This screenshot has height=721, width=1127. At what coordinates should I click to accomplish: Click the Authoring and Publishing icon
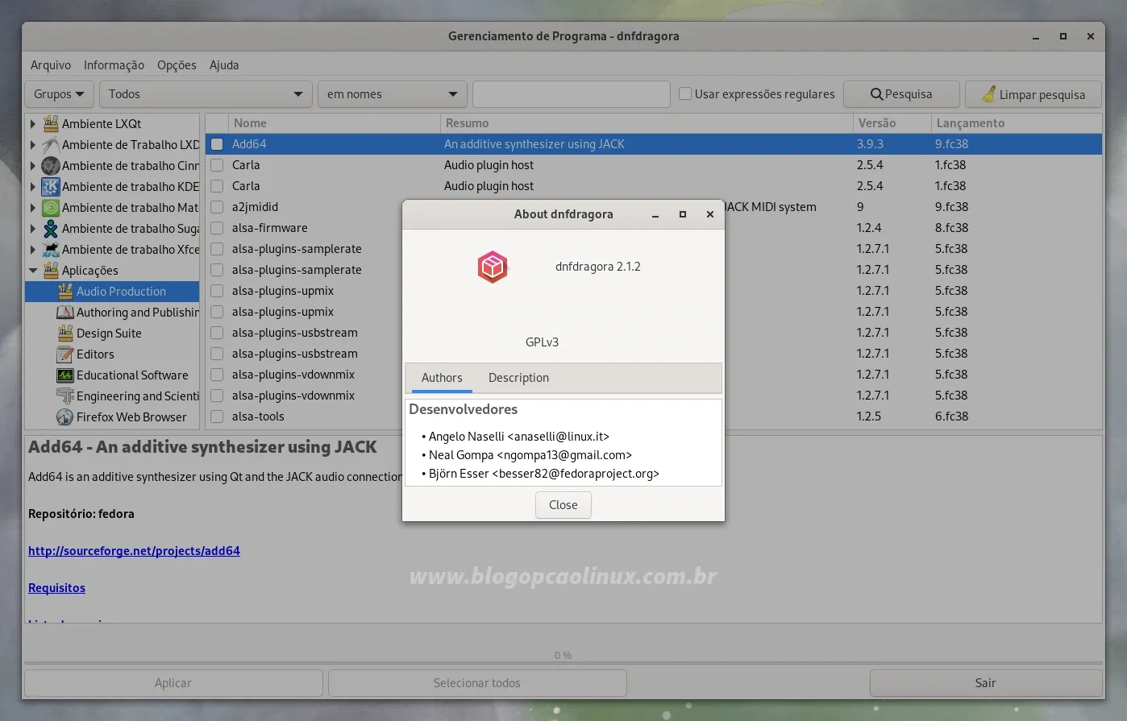click(x=65, y=312)
